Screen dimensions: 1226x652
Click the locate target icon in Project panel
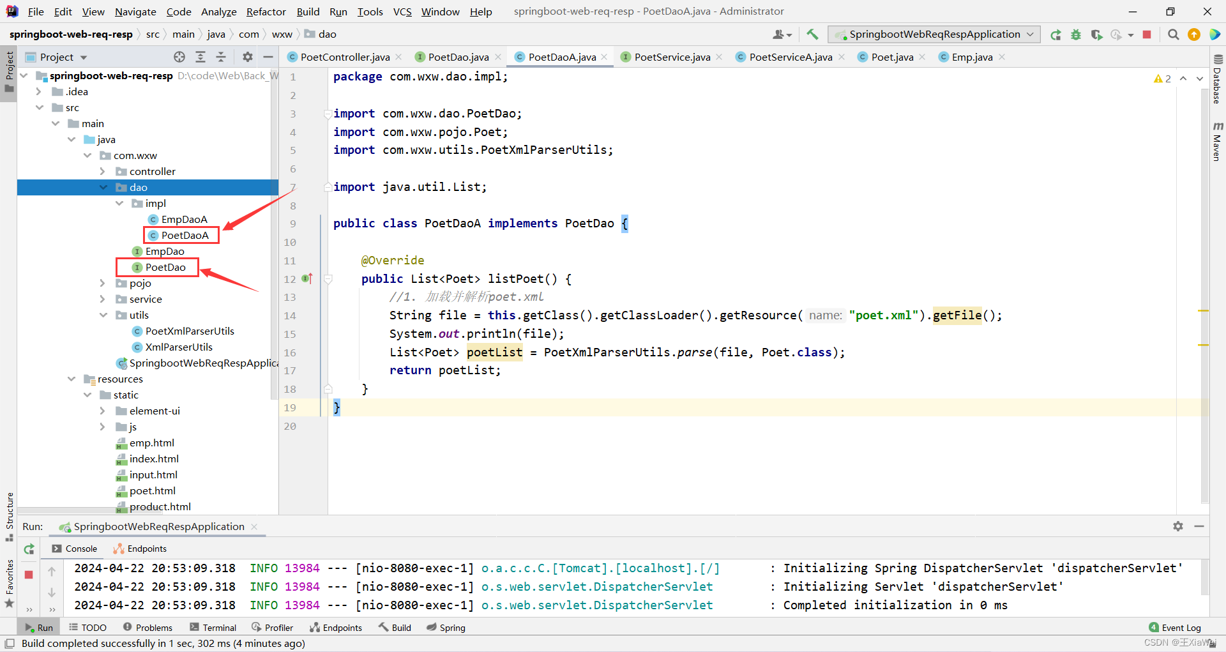click(x=179, y=57)
